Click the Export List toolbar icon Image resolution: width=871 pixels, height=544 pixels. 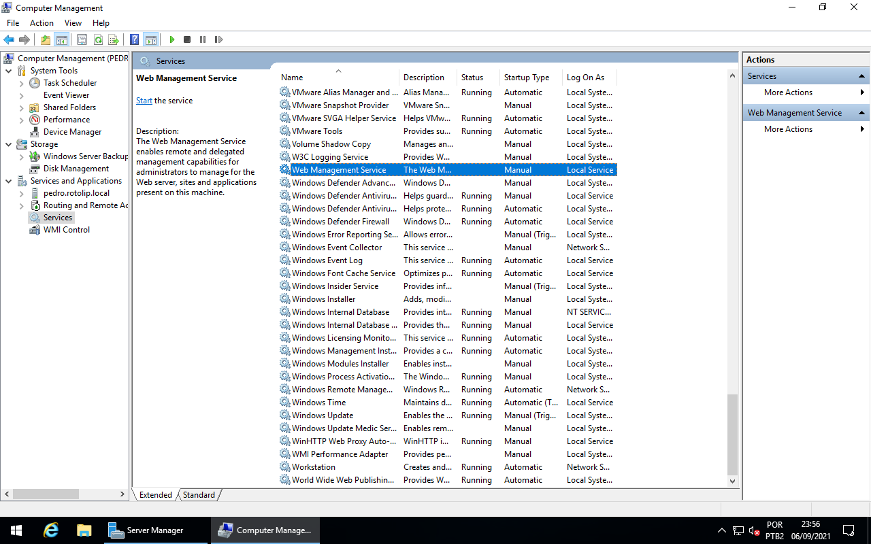tap(114, 39)
